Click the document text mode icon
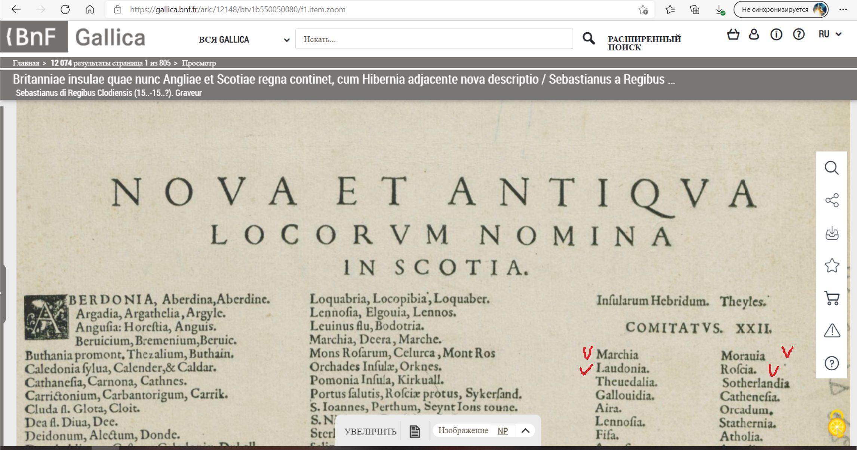Screen dimensions: 857x450 coord(415,431)
